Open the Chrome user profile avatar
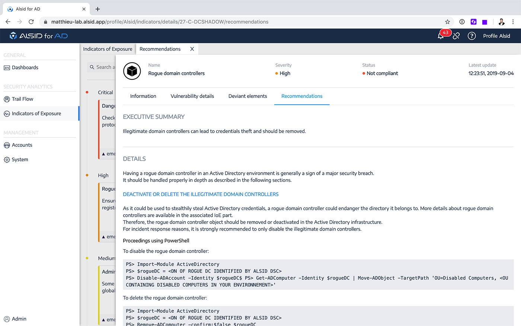This screenshot has height=326, width=521. 501,22
